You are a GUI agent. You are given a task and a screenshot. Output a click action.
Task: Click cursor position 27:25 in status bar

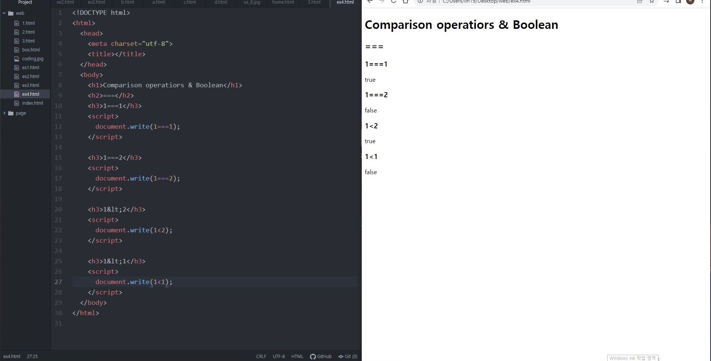(32, 357)
